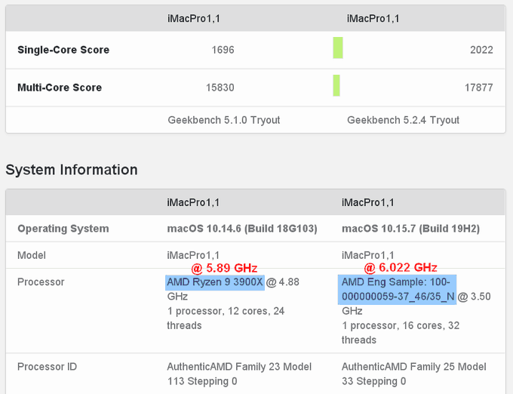
Task: Click the Multi-Core Score value 15830
Action: point(220,88)
